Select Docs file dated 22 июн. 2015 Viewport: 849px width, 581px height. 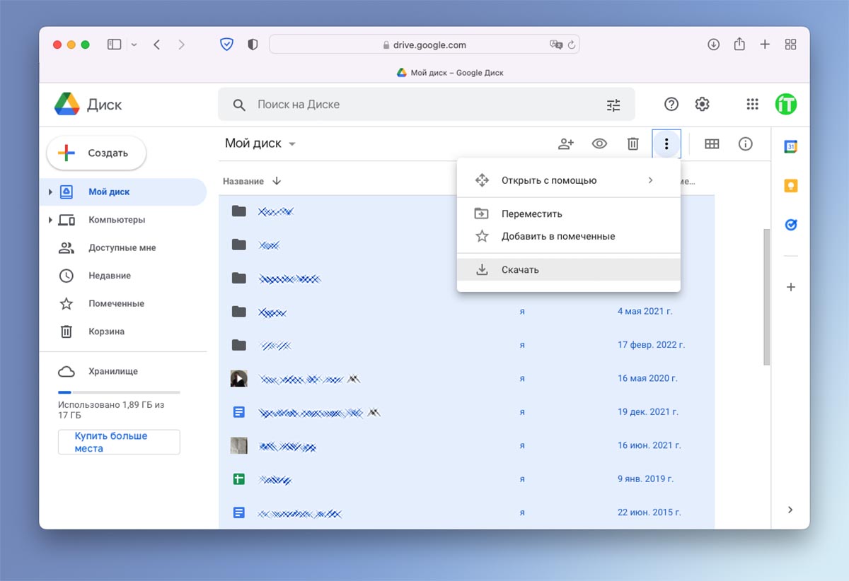[x=467, y=512]
